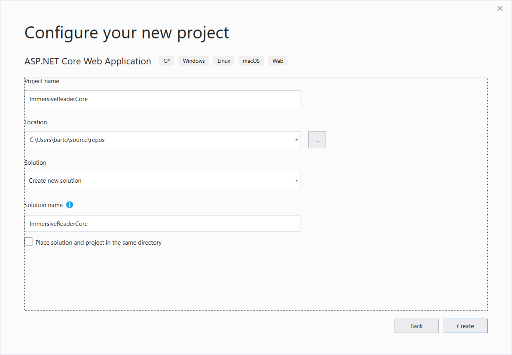
Task: Click the Solution name label text
Action: coord(44,205)
